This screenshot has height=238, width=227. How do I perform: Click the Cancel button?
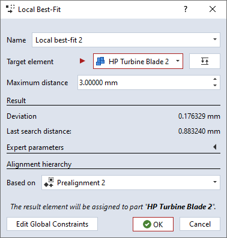coord(200,224)
